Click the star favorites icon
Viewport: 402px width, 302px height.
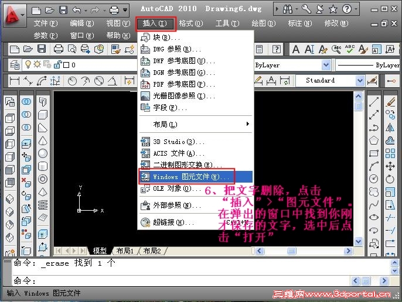333,9
